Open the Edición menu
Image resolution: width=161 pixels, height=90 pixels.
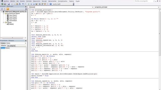pos(13,1)
